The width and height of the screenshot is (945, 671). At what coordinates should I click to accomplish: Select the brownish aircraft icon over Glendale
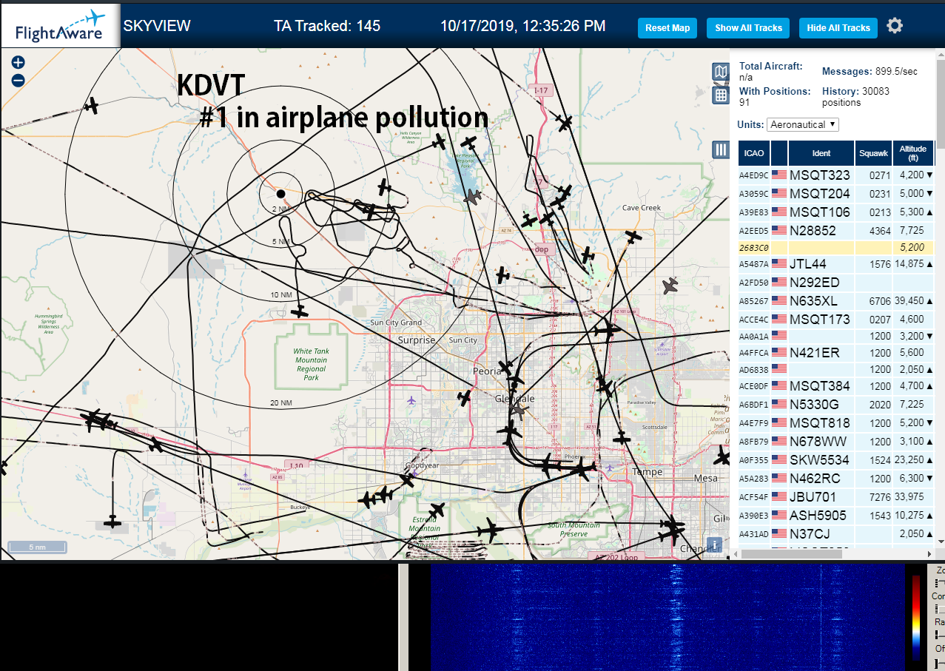519,409
